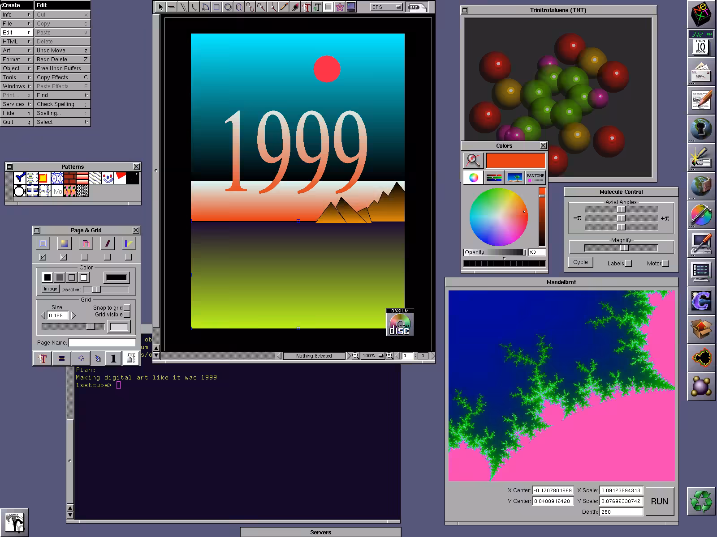
Task: Select the horizontal line tool
Action: point(172,7)
